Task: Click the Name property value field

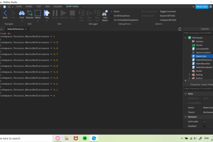Action: [x=208, y=107]
